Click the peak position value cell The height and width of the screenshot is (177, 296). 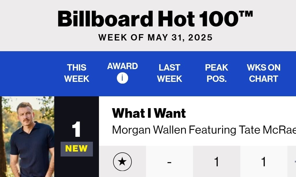point(217,161)
